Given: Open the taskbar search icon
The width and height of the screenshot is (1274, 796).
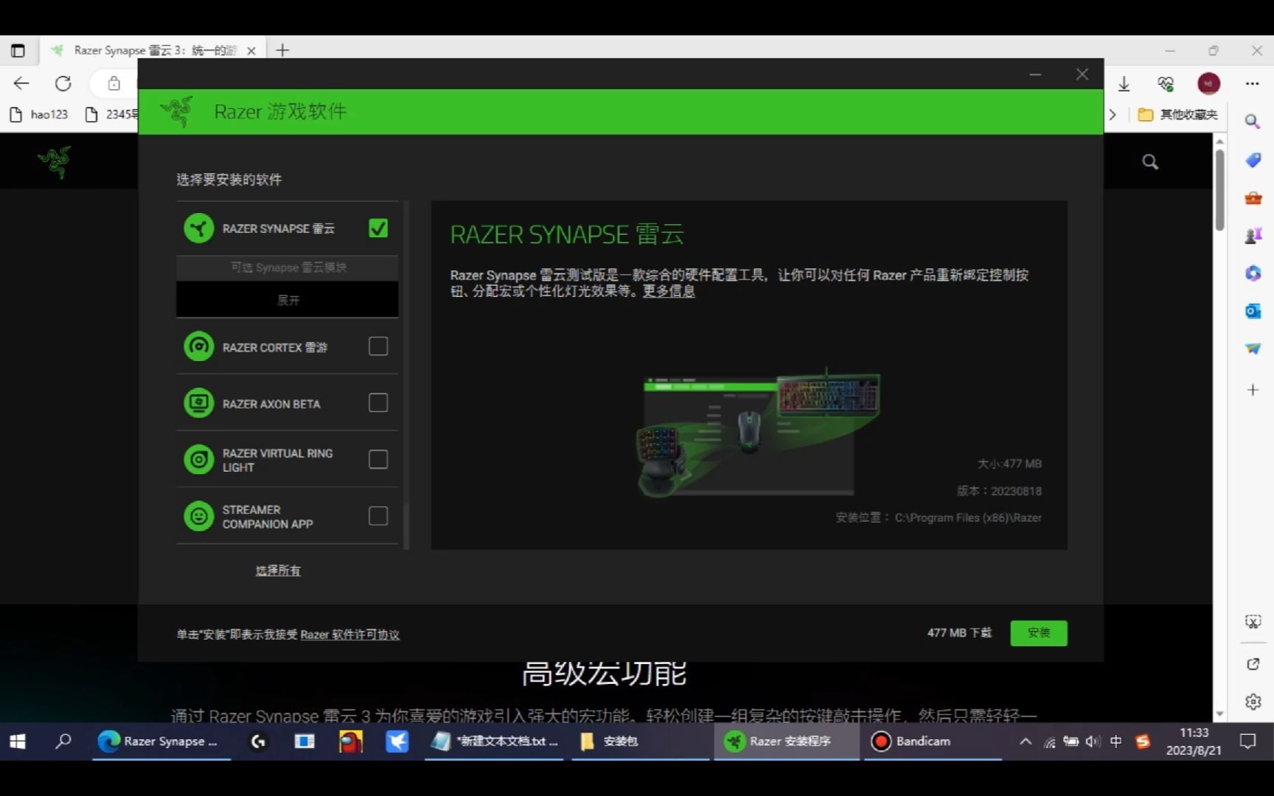Looking at the screenshot, I should click(63, 741).
